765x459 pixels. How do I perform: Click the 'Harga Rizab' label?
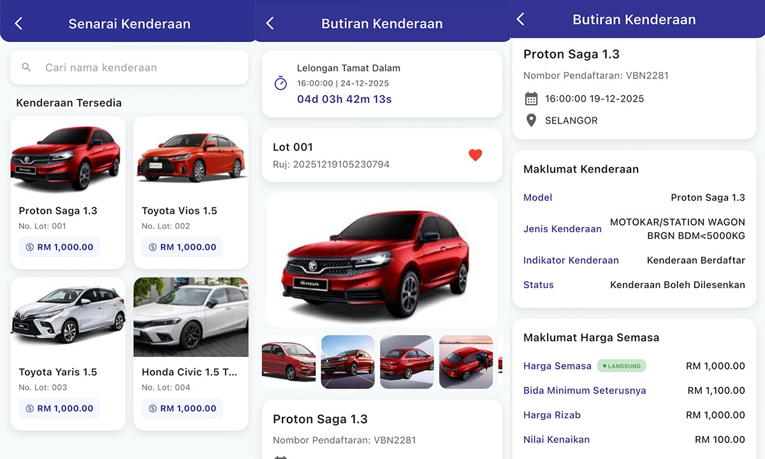coord(552,415)
